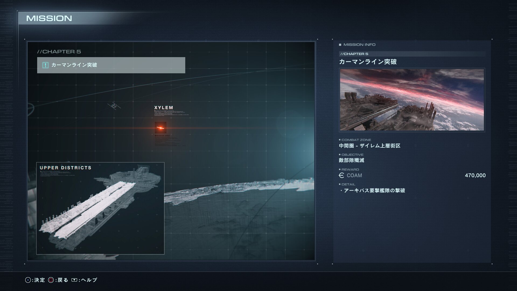Select the カーマンライン突破 mission entry
517x291 pixels.
coord(111,65)
